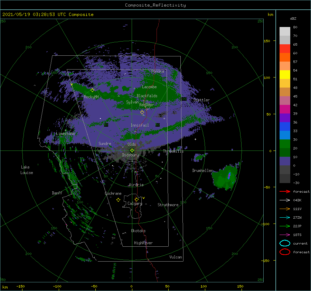The height and width of the screenshot is (291, 311).
Task: Click the Sylvan label
Action: [132, 102]
